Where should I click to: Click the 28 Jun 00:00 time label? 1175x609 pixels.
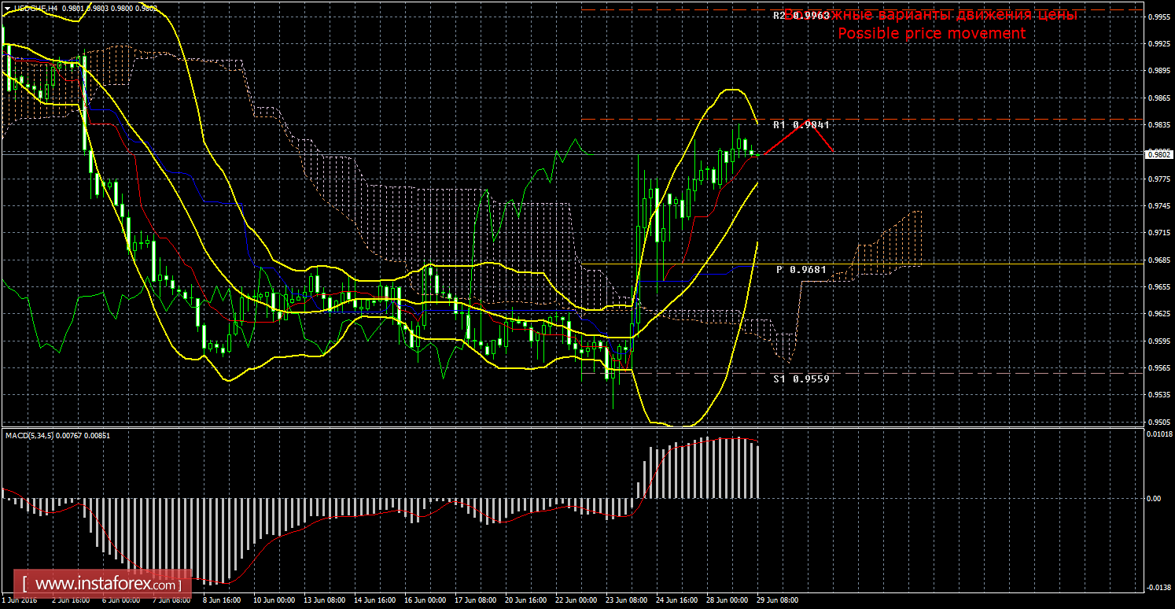(x=729, y=600)
